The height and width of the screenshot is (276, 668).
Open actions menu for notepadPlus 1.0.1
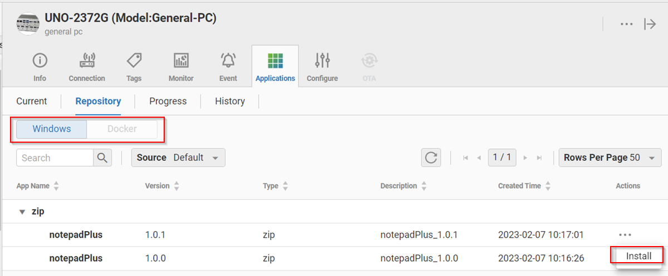[625, 235]
